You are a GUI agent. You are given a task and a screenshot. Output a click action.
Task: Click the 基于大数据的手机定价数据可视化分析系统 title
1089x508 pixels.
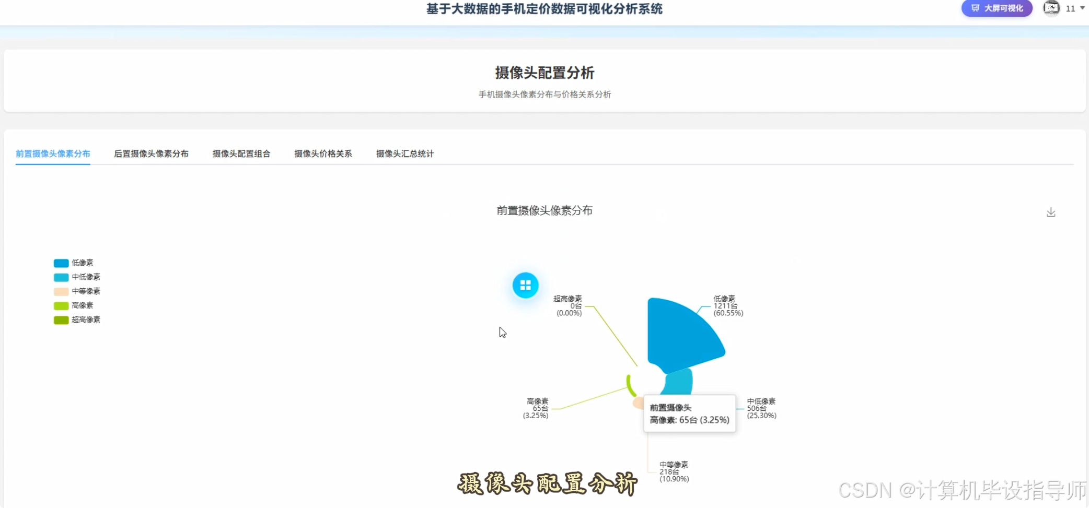544,9
